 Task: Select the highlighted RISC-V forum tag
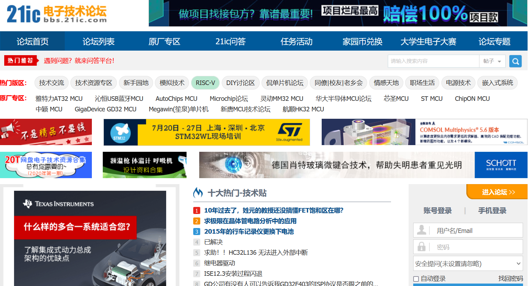205,83
